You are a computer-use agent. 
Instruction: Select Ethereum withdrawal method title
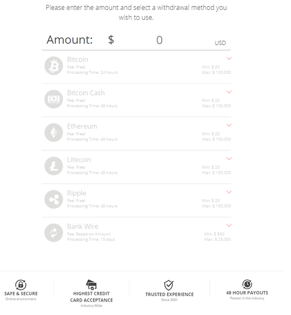82,126
